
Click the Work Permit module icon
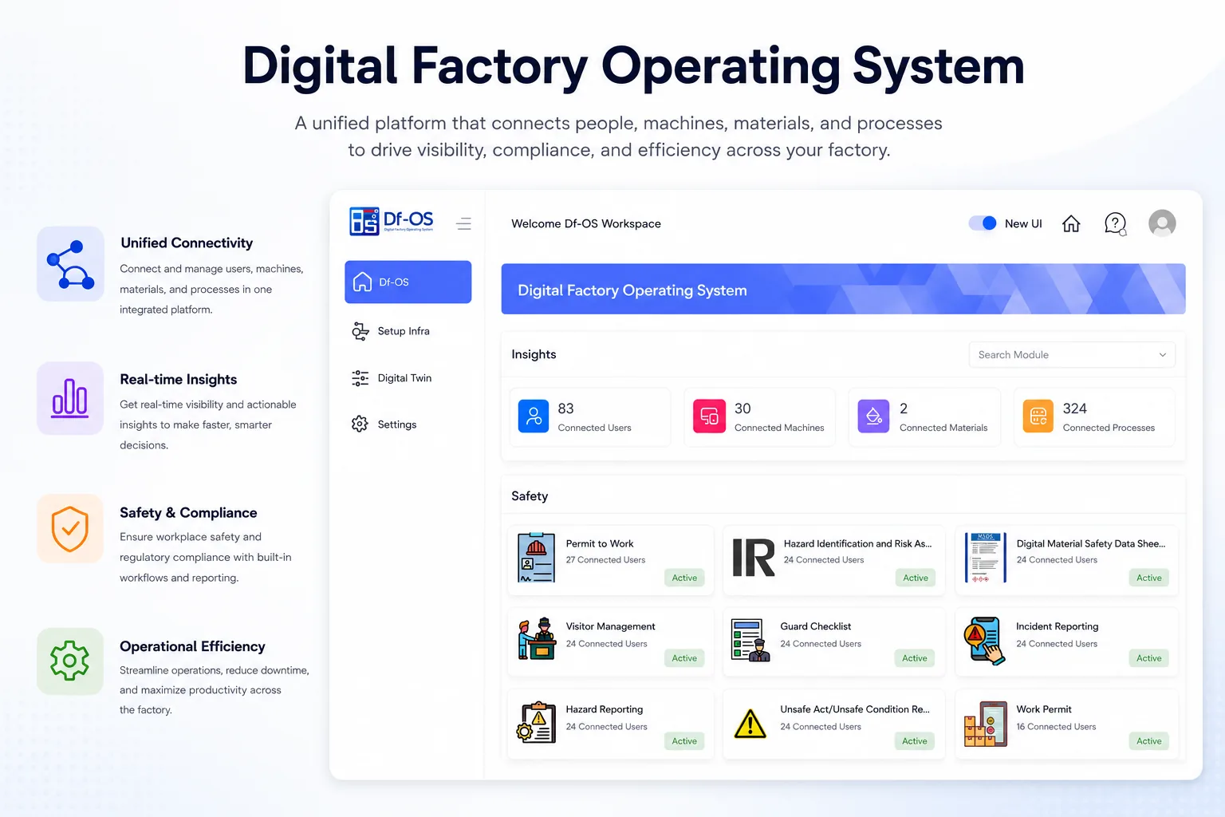985,724
